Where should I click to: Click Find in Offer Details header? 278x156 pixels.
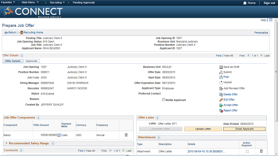pyautogui.click(x=218, y=56)
